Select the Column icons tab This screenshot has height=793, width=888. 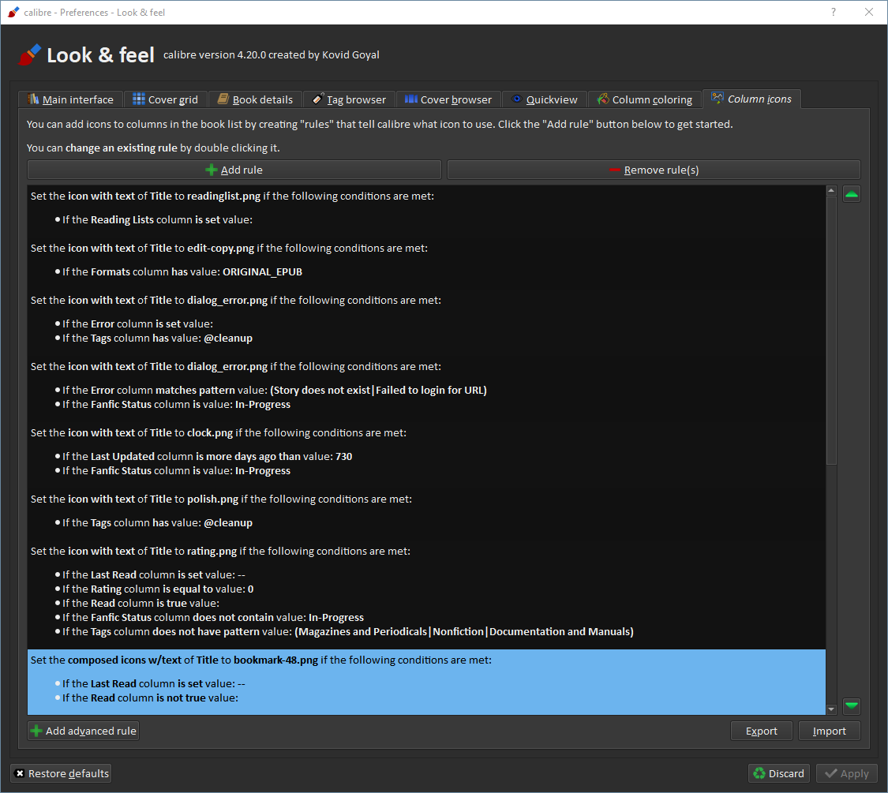751,99
